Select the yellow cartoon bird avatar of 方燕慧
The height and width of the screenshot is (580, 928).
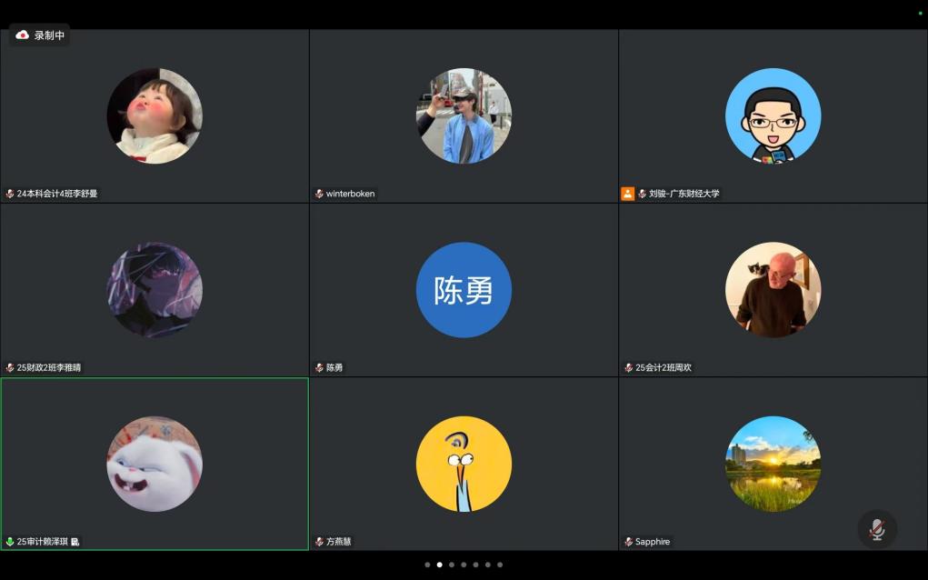(464, 464)
